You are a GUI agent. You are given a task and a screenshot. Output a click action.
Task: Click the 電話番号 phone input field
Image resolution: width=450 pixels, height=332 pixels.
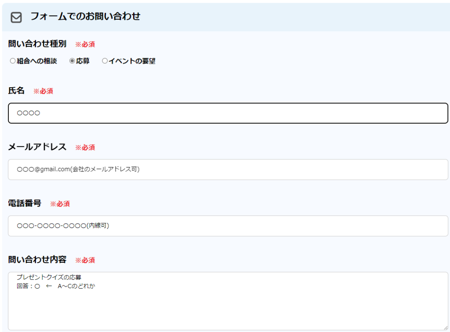pyautogui.click(x=228, y=226)
